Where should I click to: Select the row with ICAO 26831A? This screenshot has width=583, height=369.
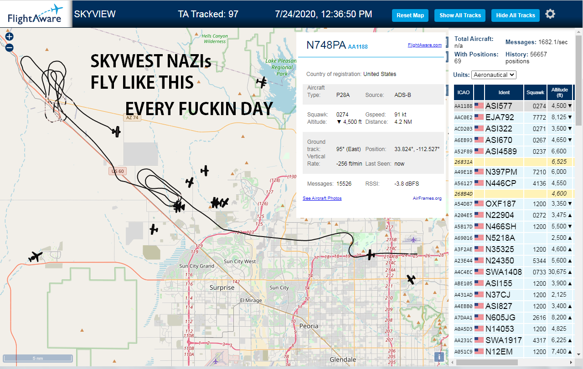point(514,162)
